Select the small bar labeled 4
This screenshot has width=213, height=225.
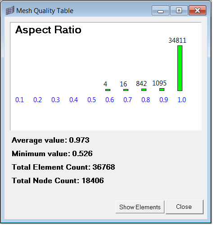coord(108,90)
